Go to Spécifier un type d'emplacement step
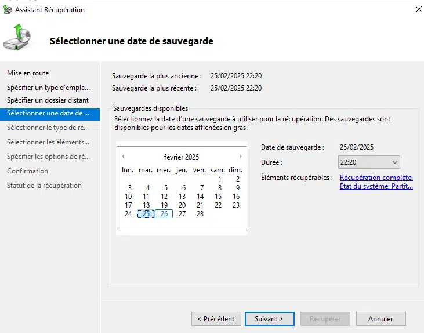 coord(48,88)
